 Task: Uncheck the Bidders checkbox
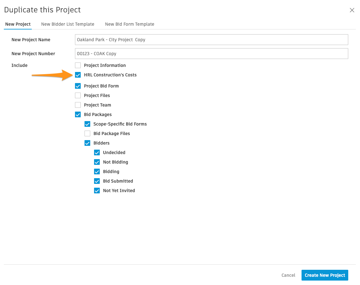(87, 143)
